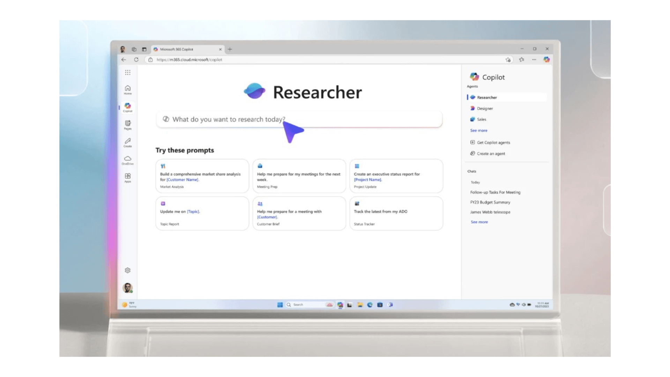Open the Copilot app in the sidebar
The width and height of the screenshot is (670, 377).
pyautogui.click(x=127, y=106)
